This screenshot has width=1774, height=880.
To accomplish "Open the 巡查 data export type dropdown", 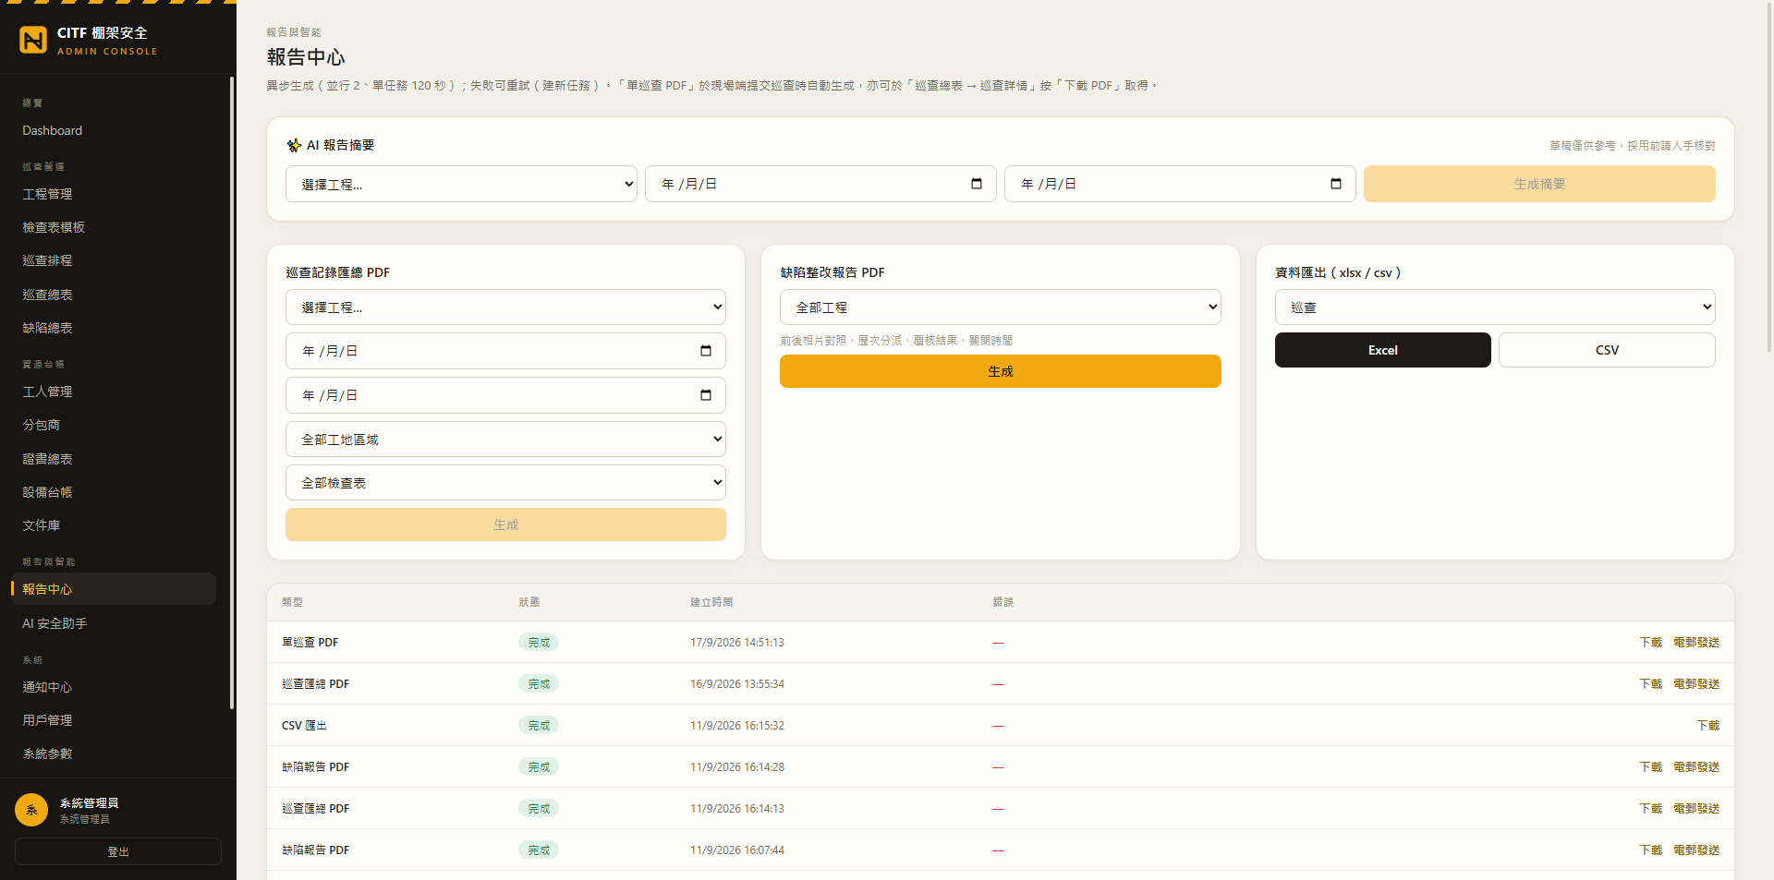I will tap(1495, 307).
